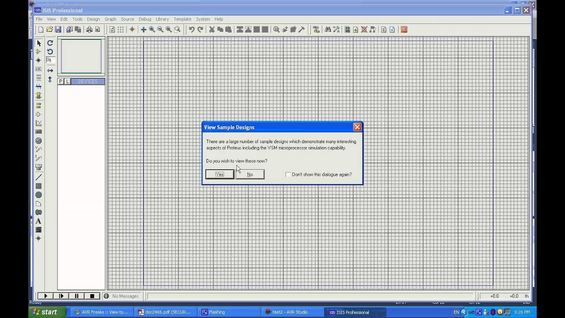This screenshot has width=565, height=318.
Task: Open the Library menu
Action: click(162, 19)
